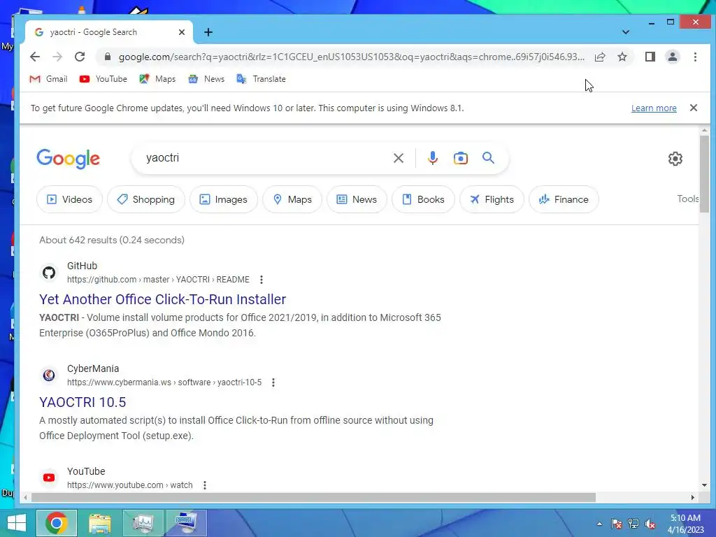Bookmark this tab with the star icon
The width and height of the screenshot is (716, 537).
coord(622,57)
